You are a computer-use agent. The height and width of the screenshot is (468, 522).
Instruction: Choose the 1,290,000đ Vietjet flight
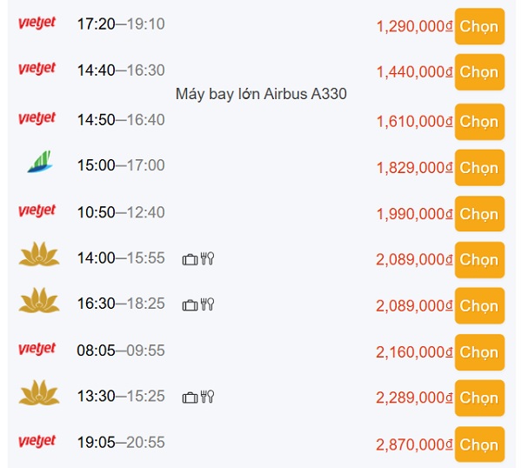coord(479,26)
